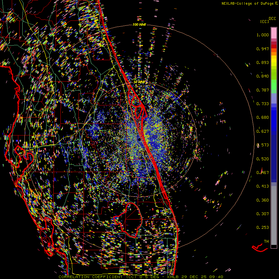This screenshot has width=279, height=279.
Task: Pick the olive-green swatch near 0.840
Action: pos(274,74)
